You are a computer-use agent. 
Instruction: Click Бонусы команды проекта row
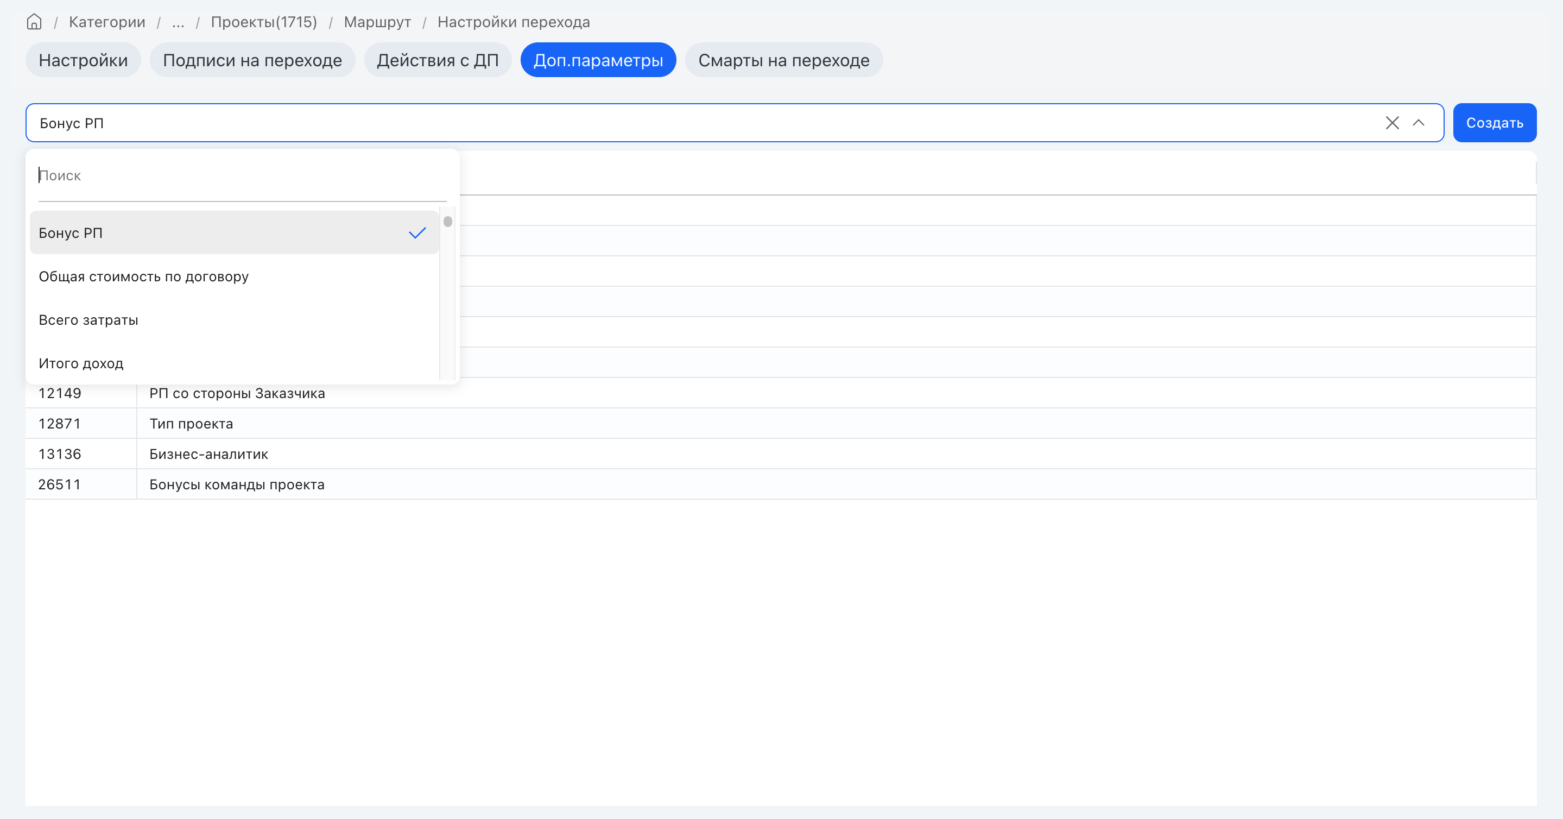[x=780, y=484]
